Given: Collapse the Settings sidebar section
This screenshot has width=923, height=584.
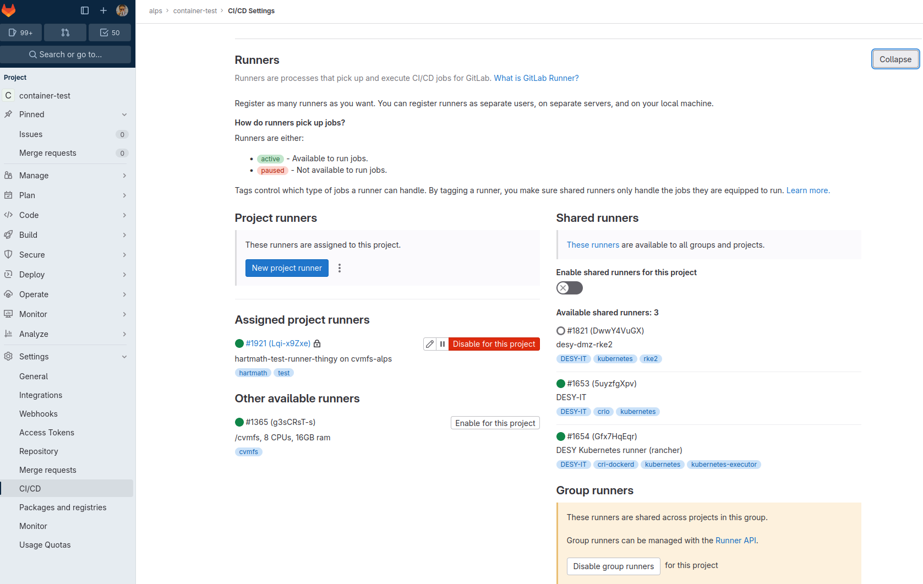Looking at the screenshot, I should pyautogui.click(x=66, y=357).
